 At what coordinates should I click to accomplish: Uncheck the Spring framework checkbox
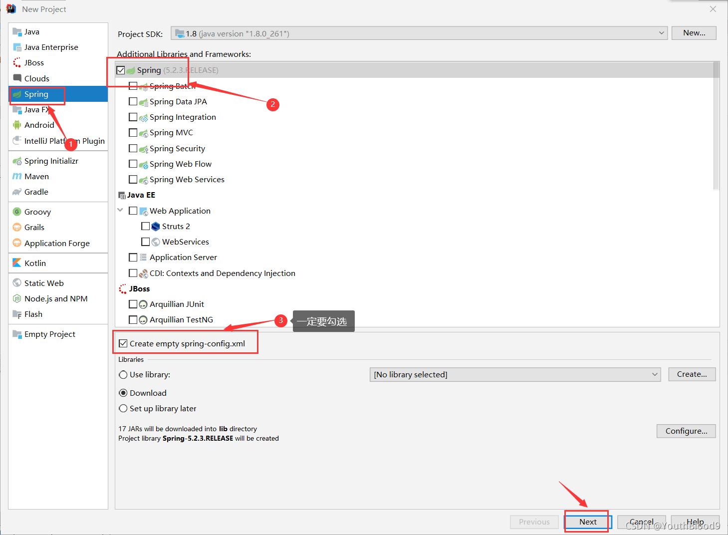121,70
